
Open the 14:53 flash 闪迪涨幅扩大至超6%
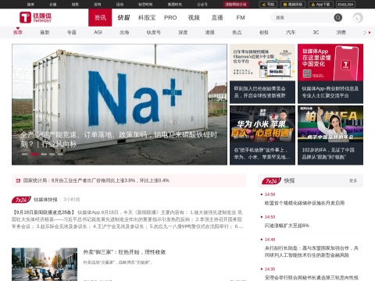[287, 226]
